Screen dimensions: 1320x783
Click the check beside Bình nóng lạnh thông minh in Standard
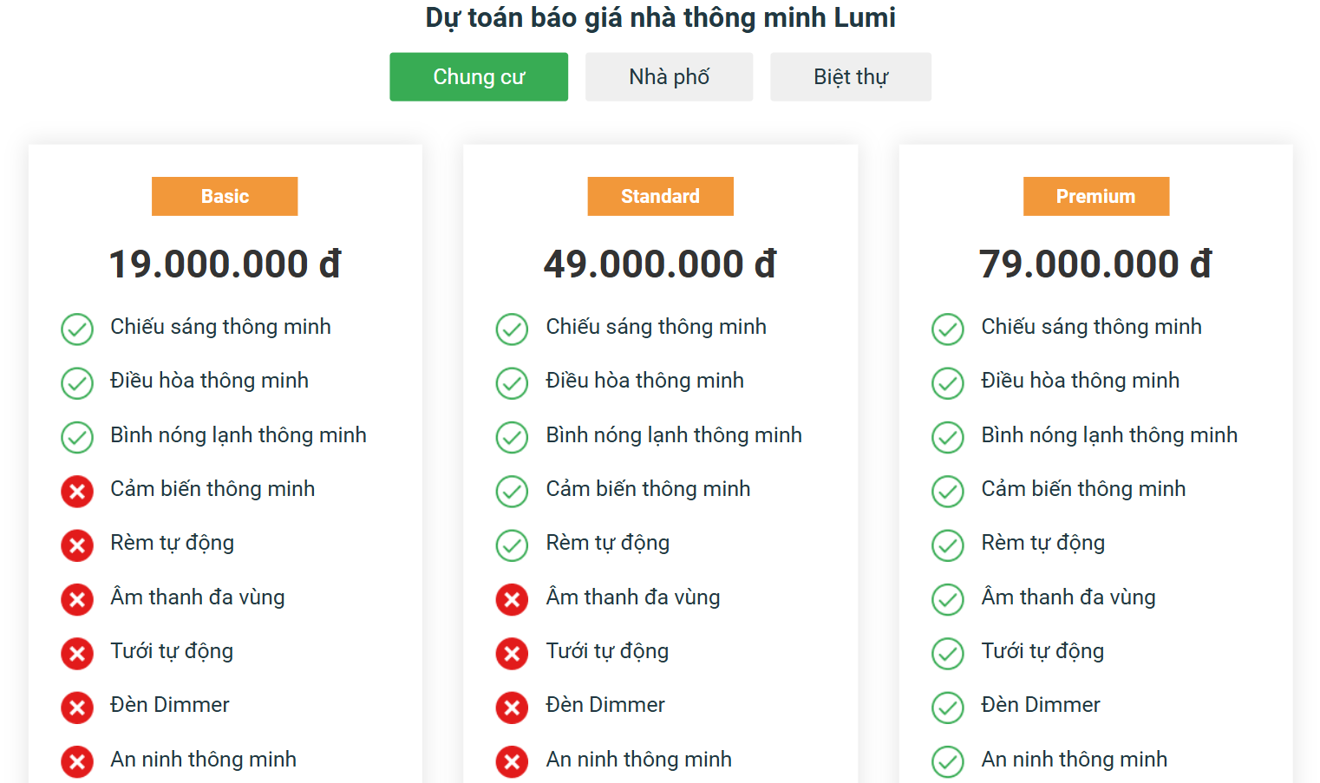[x=513, y=438]
